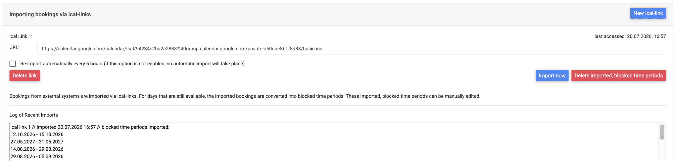Delete imported, blocked time periods

[618, 76]
